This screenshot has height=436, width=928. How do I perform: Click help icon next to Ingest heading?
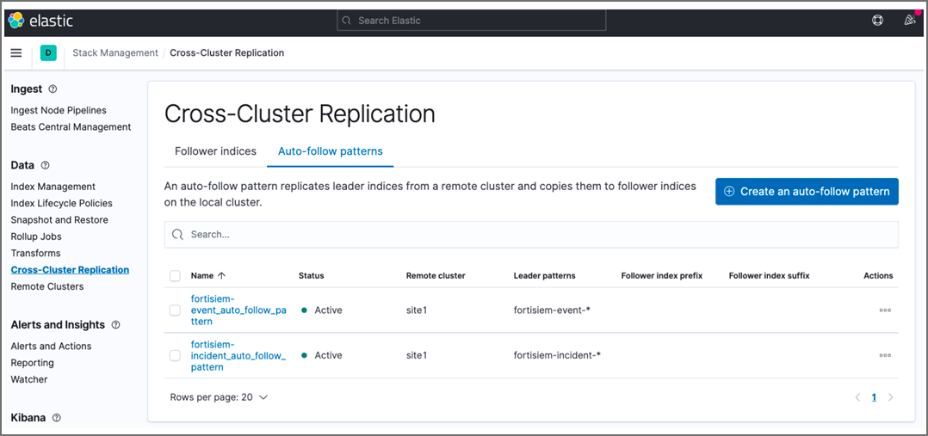point(53,89)
